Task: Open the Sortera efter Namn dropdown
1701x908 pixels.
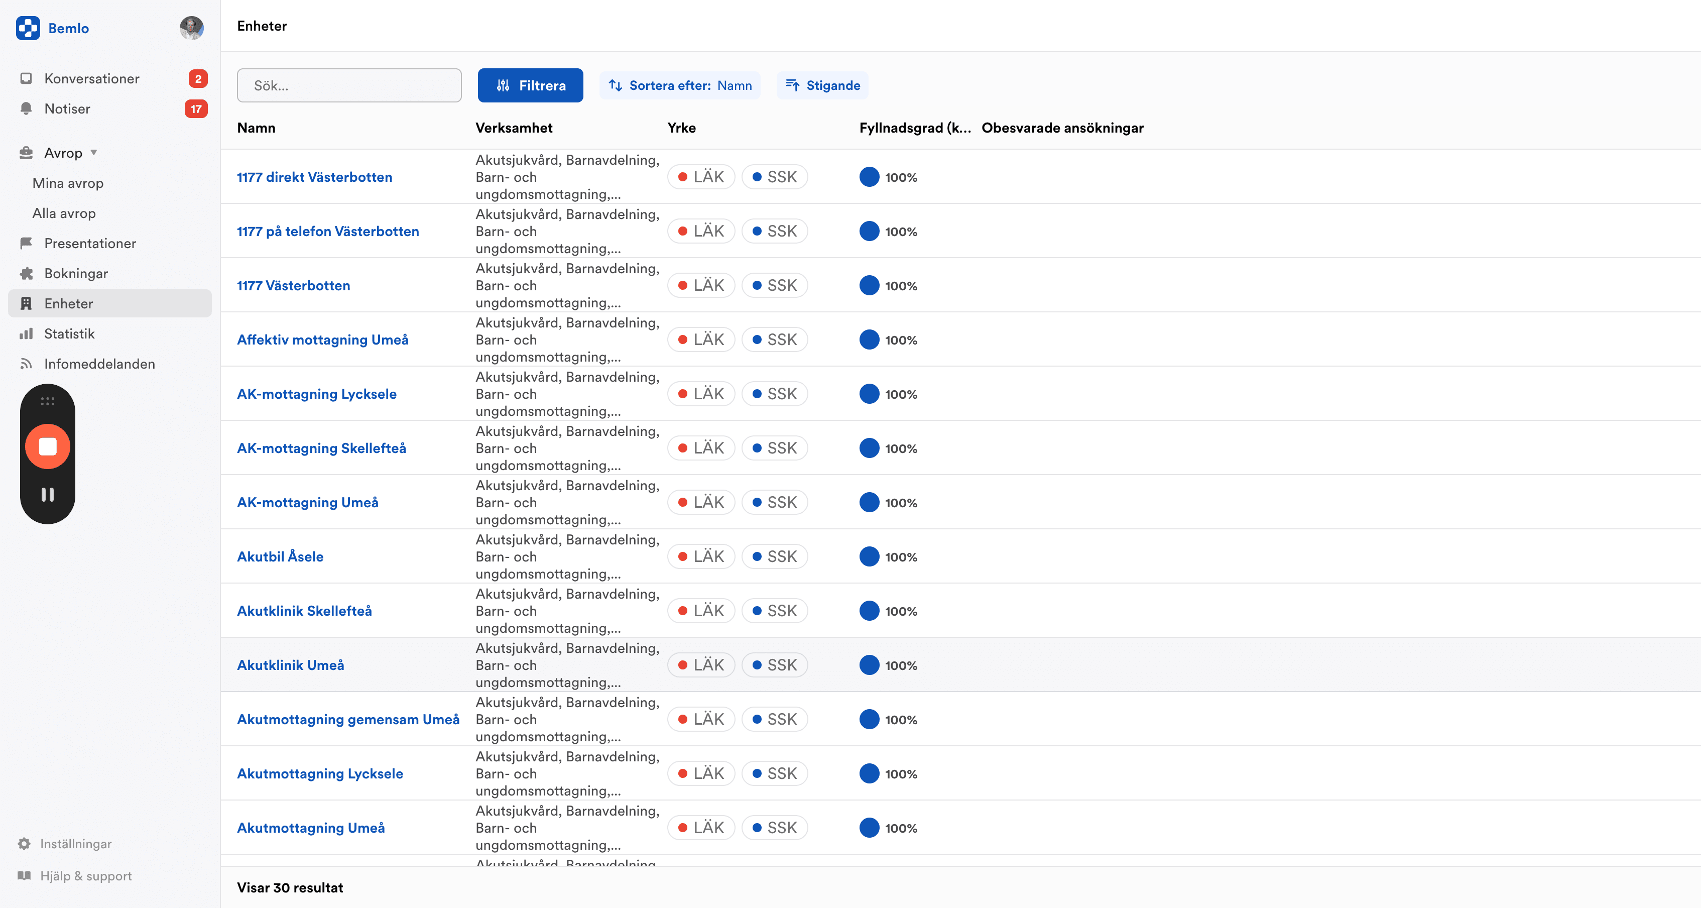Action: pos(679,85)
